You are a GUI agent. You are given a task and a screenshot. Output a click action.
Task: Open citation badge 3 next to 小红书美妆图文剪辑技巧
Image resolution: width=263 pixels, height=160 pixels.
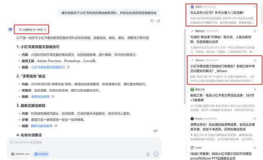coord(68,67)
